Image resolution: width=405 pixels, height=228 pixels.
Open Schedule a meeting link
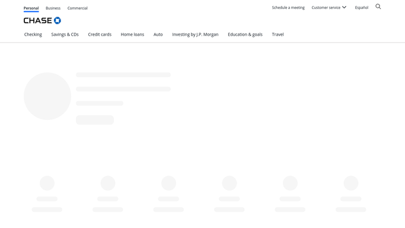click(288, 8)
